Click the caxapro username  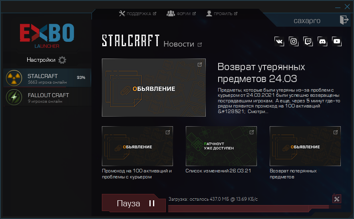tap(307, 21)
